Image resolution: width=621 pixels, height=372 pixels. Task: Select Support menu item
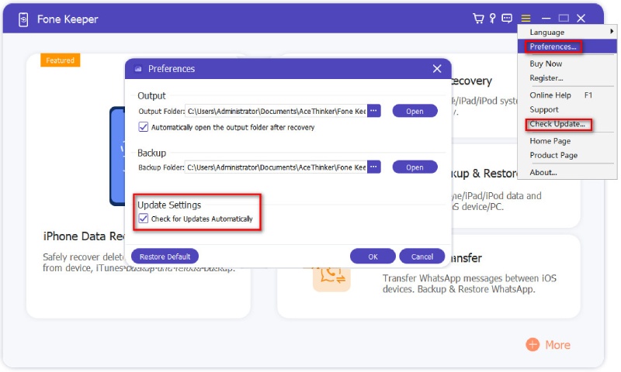[x=567, y=109]
